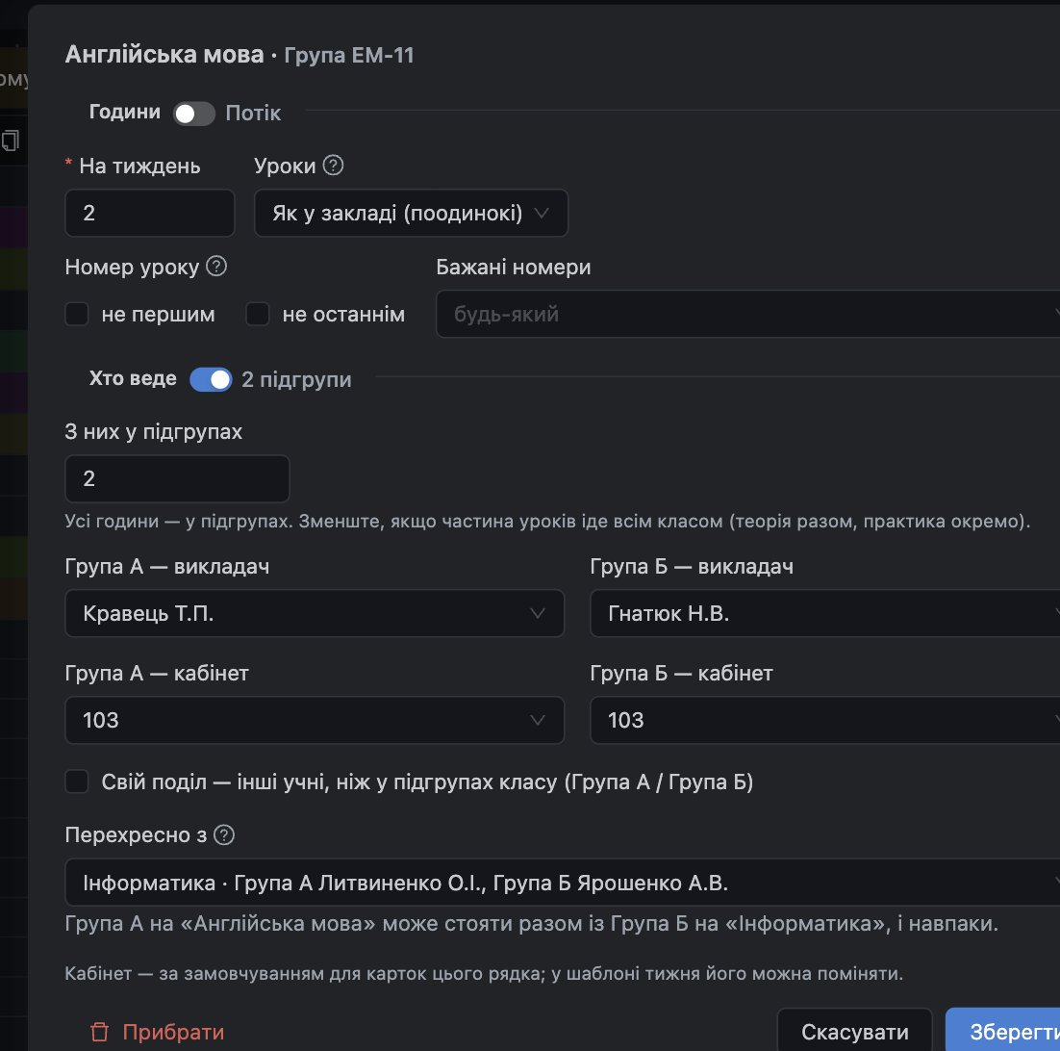The height and width of the screenshot is (1051, 1060).
Task: Click help icon beside Перехресно з
Action: coord(224,834)
